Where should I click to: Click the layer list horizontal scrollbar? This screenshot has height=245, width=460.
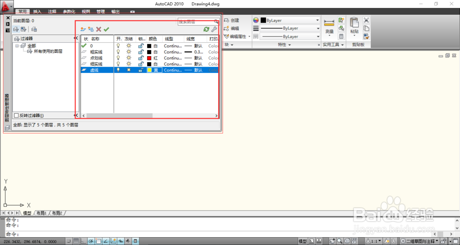(x=149, y=116)
